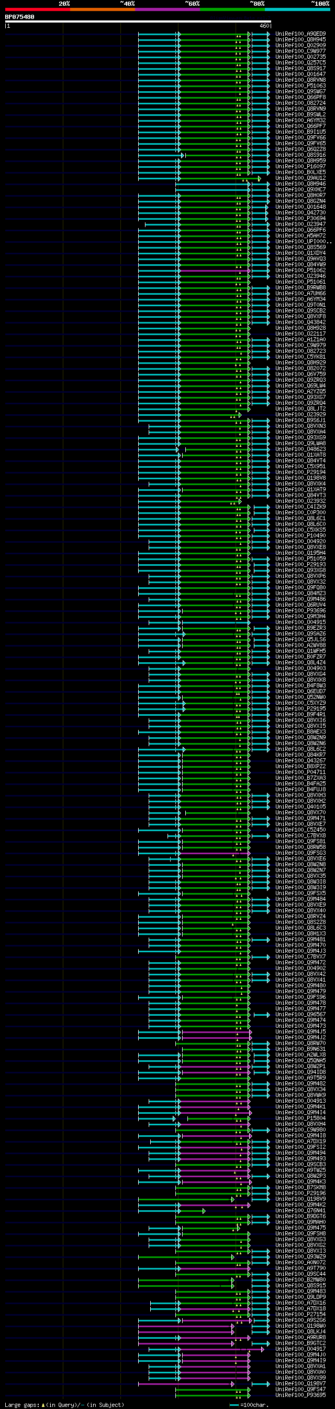Click the green ~80% identity legend bar
The width and height of the screenshot is (335, 1409).
click(x=232, y=9)
